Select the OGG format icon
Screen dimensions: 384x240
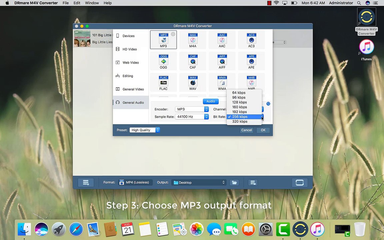pyautogui.click(x=163, y=61)
